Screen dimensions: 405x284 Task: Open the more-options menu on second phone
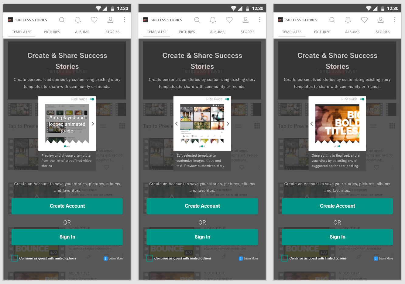pyautogui.click(x=260, y=20)
